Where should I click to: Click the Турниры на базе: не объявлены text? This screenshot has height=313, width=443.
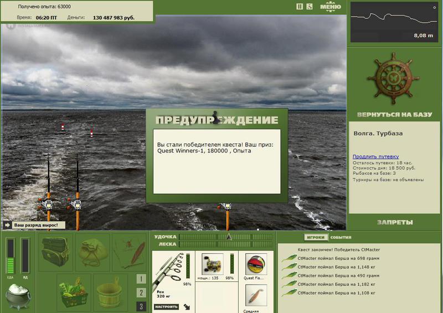point(388,179)
